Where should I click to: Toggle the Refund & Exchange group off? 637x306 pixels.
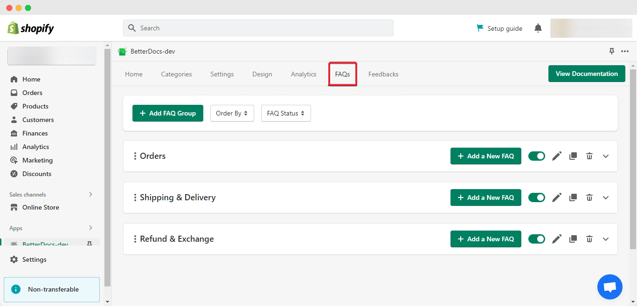[x=537, y=239]
